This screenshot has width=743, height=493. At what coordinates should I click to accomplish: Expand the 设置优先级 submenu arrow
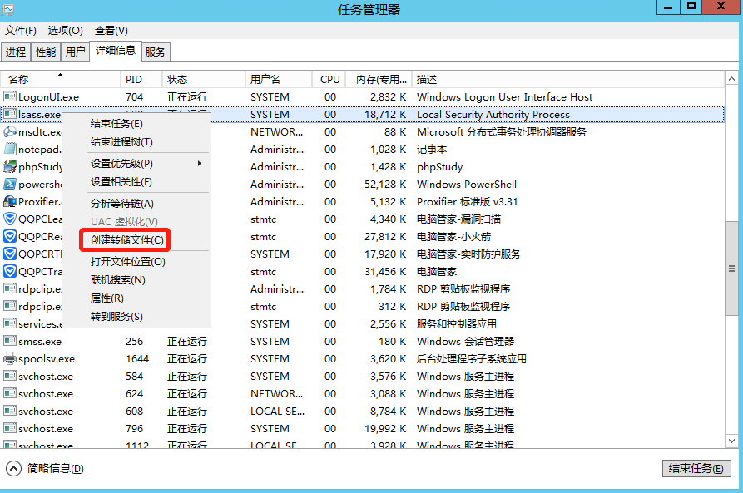(200, 164)
